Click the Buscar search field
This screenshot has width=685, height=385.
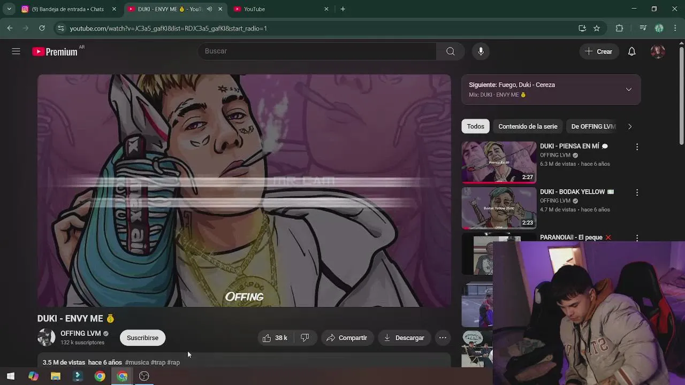[318, 51]
